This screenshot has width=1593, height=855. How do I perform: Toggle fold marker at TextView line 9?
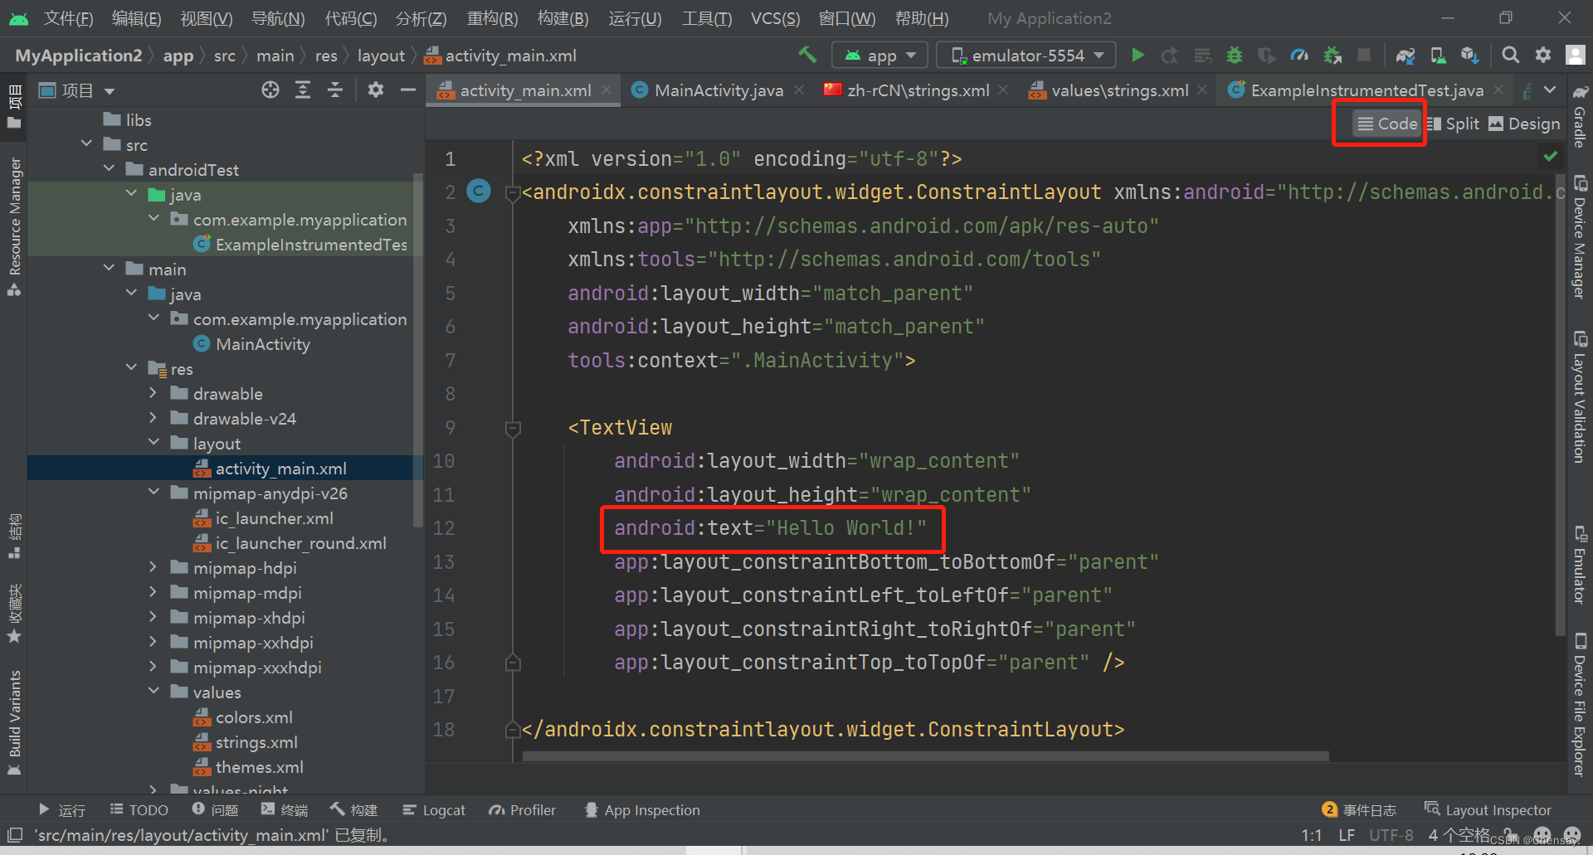tap(513, 428)
